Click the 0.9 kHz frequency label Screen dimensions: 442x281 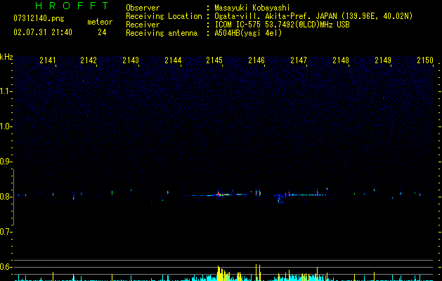coord(6,162)
